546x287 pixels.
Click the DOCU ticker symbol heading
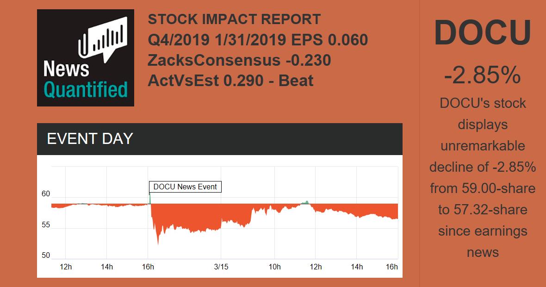(x=483, y=33)
